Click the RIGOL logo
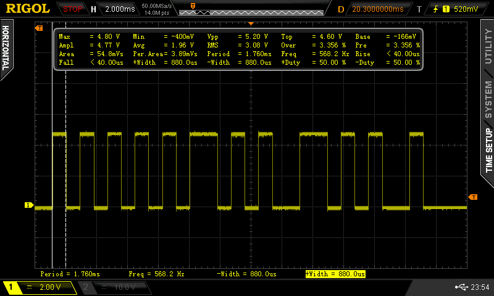This screenshot has height=296, width=494. click(x=28, y=9)
